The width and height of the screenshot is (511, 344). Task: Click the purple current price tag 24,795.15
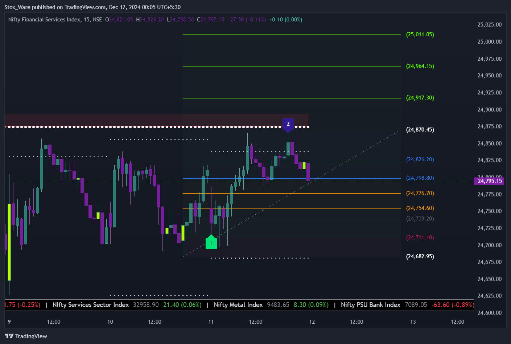click(489, 181)
